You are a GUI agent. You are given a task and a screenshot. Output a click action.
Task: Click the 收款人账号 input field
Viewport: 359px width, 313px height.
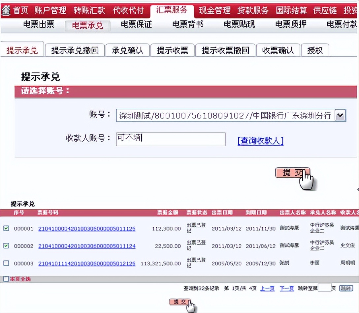point(170,139)
